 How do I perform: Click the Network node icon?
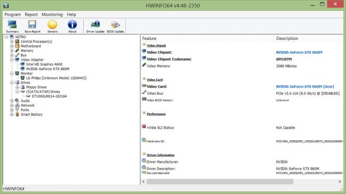(17, 105)
